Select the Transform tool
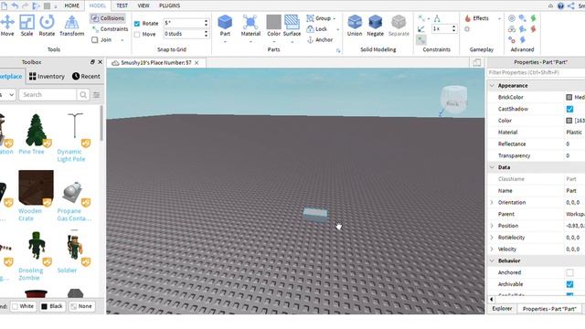The height and width of the screenshot is (329, 585). (71, 26)
